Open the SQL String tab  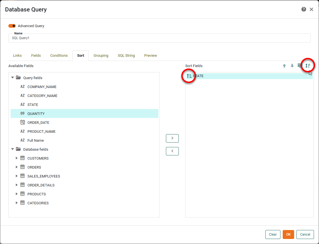[x=126, y=55]
